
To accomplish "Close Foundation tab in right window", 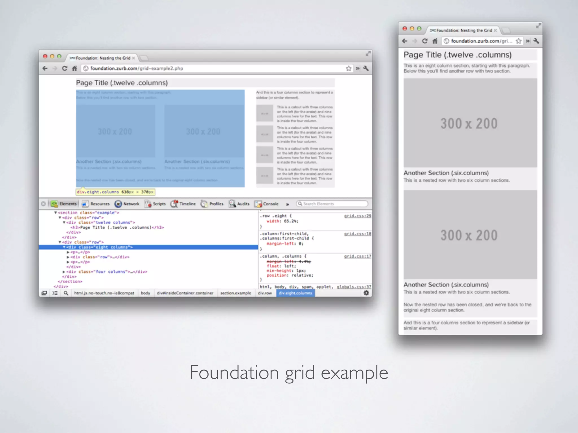I will point(495,30).
